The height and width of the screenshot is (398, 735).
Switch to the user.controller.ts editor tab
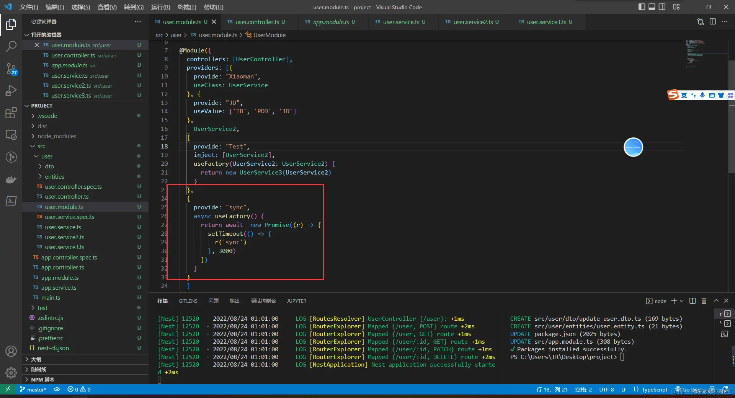point(257,22)
